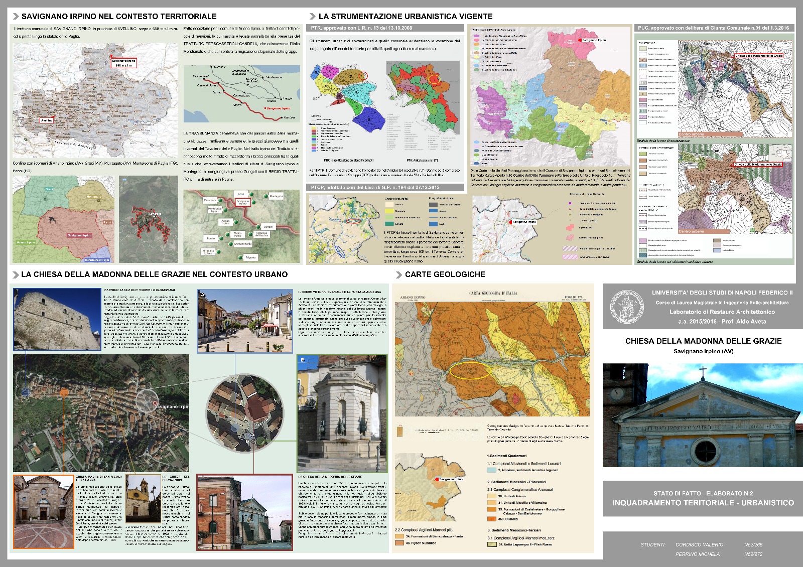803x567 pixels.
Task: Click the green marker beside Grottaminarda label
Action: coord(231,244)
